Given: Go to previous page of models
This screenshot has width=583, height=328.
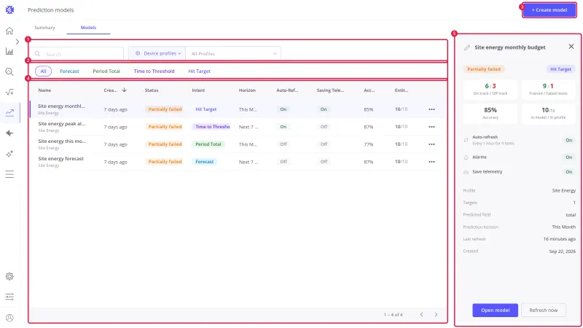Looking at the screenshot, I should [x=421, y=315].
